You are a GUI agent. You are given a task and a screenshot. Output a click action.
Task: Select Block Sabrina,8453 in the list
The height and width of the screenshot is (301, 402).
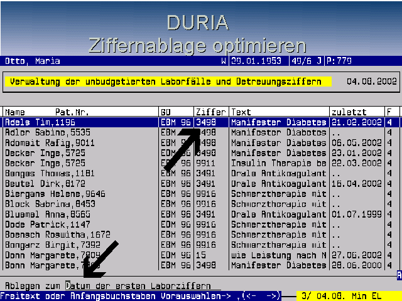pos(50,204)
